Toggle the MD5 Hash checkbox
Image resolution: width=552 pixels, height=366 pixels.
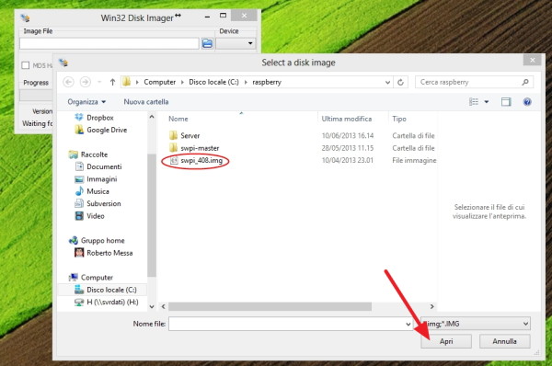coord(26,65)
